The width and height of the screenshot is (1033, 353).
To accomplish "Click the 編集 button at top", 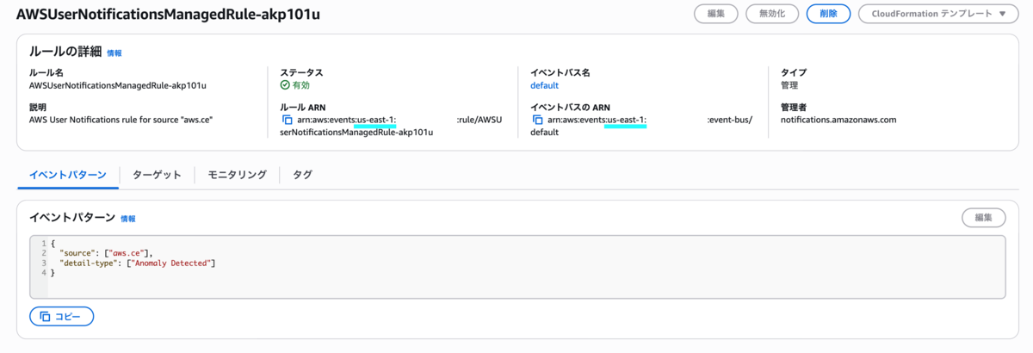I will [x=715, y=15].
